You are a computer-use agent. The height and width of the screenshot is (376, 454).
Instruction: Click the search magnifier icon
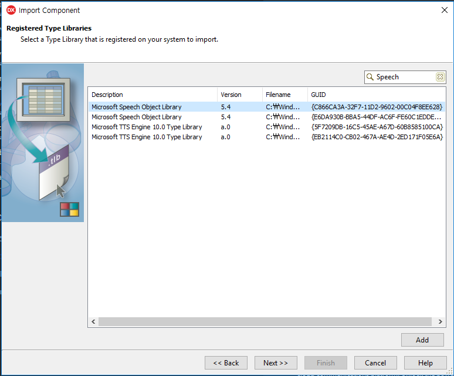point(370,77)
